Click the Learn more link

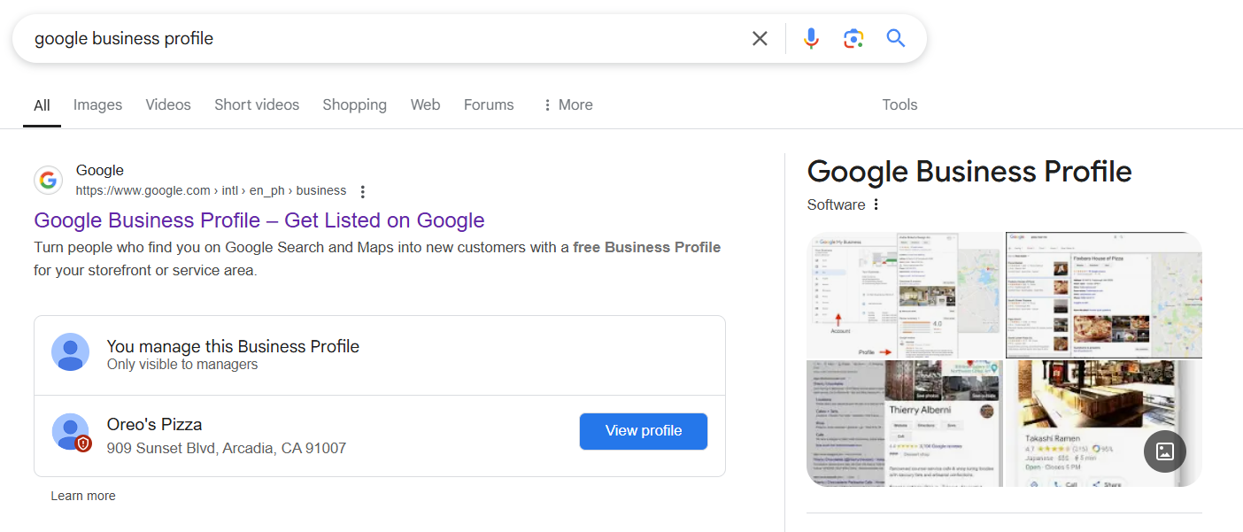pyautogui.click(x=83, y=496)
